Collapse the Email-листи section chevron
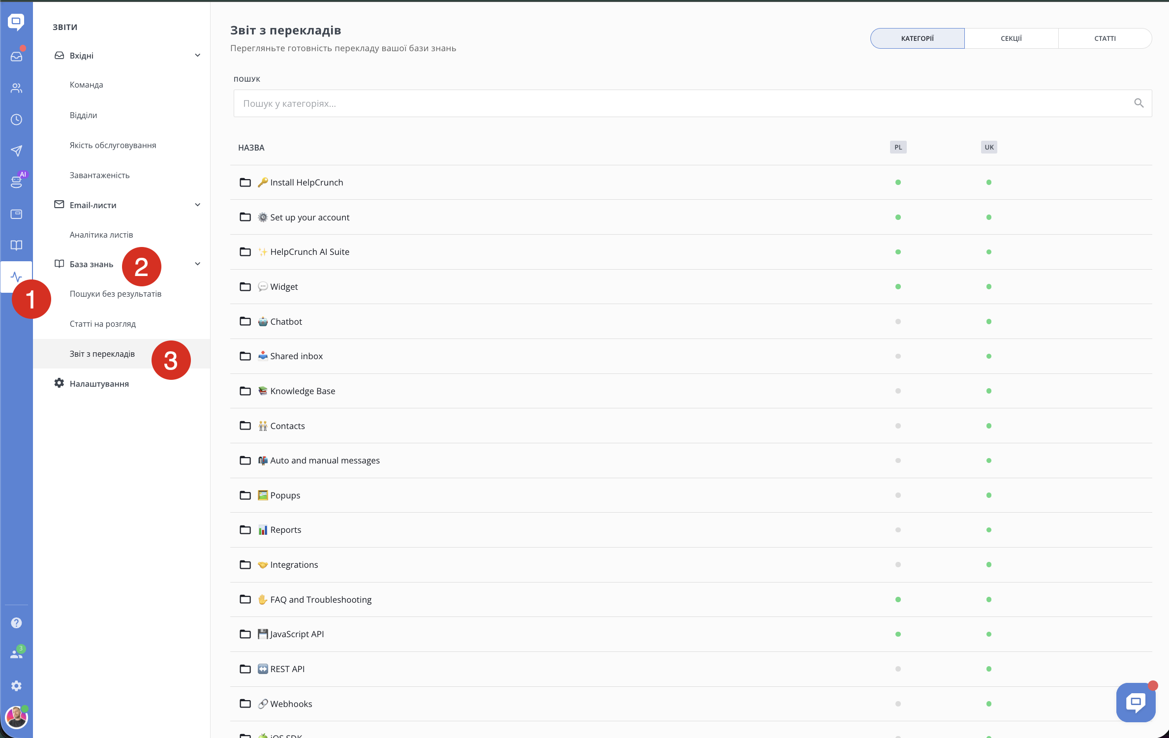 [x=197, y=205]
